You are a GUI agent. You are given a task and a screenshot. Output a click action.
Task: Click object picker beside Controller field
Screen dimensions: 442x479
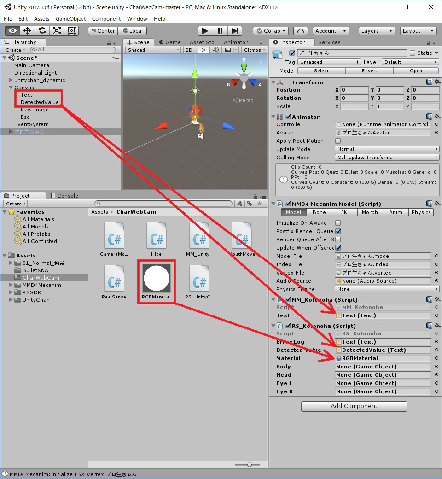click(x=437, y=124)
